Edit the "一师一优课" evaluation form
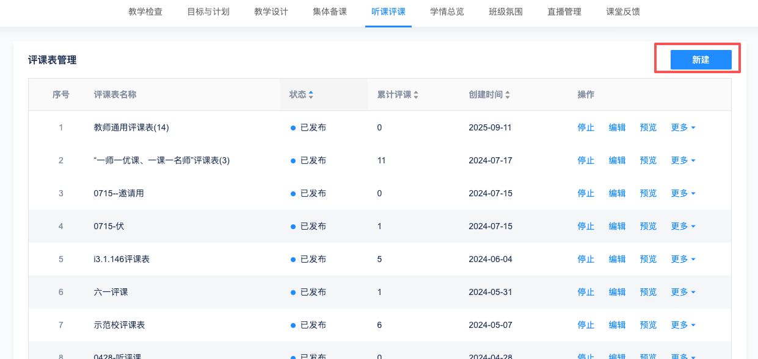 (x=617, y=160)
